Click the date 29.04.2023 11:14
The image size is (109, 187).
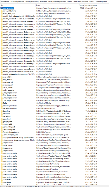tap(91, 8)
